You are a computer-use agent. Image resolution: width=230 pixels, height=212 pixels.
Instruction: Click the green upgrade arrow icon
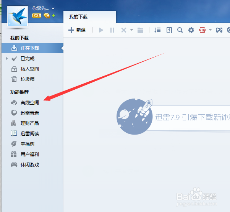53,16
